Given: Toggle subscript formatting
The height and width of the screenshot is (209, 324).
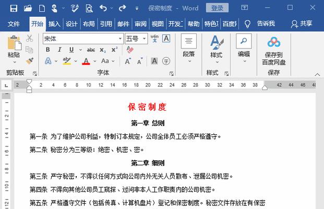Looking at the screenshot, I should click(103, 50).
